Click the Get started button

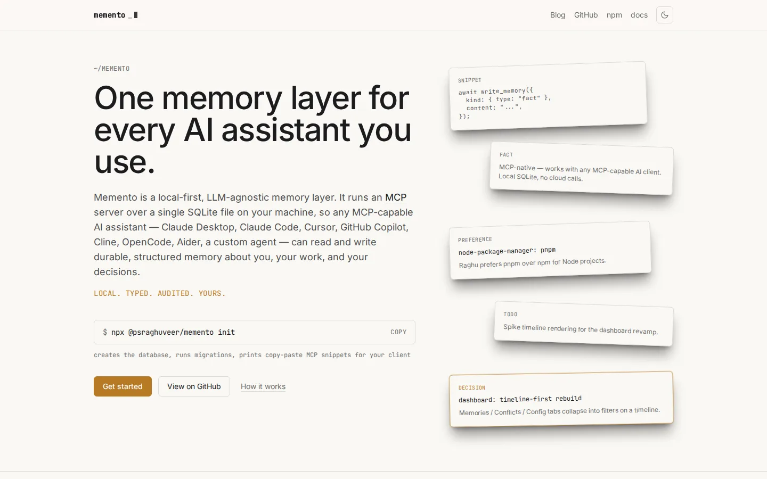123,386
